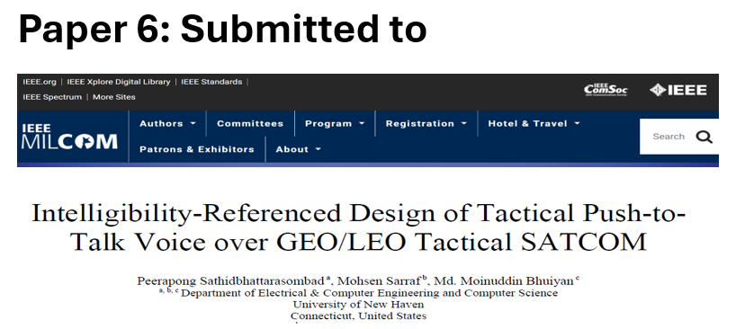This screenshot has height=329, width=736.
Task: Click the More Sites link
Action: [x=114, y=97]
